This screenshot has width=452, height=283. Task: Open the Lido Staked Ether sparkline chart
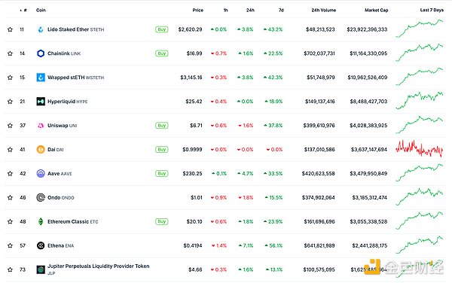tap(419, 29)
